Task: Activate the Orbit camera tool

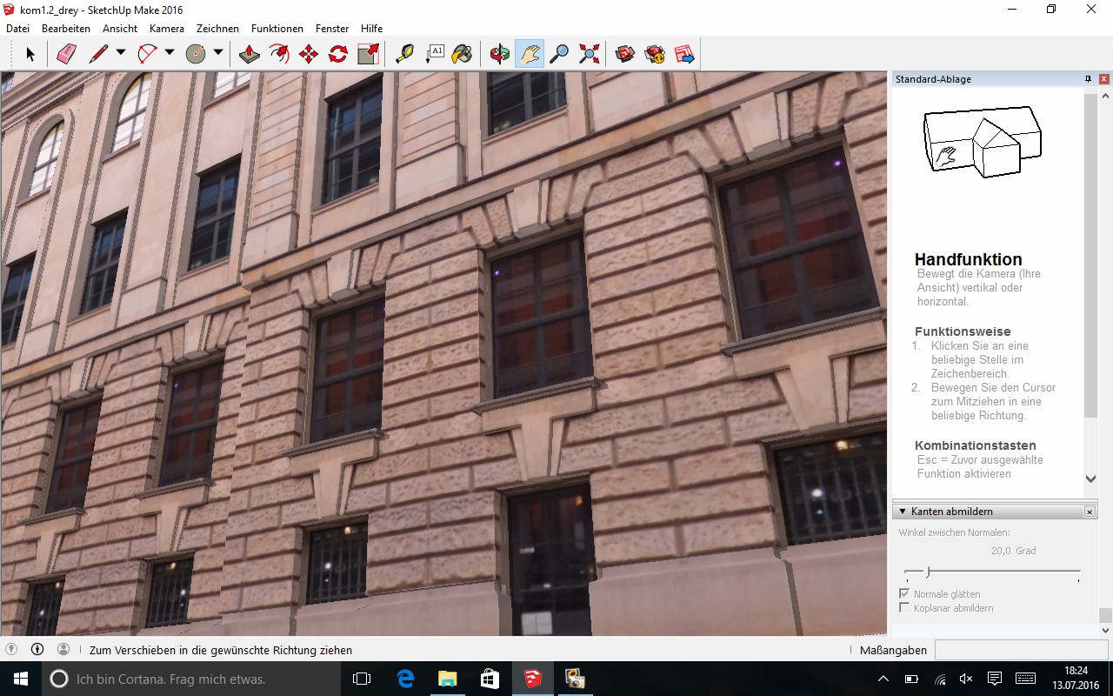Action: coord(500,54)
